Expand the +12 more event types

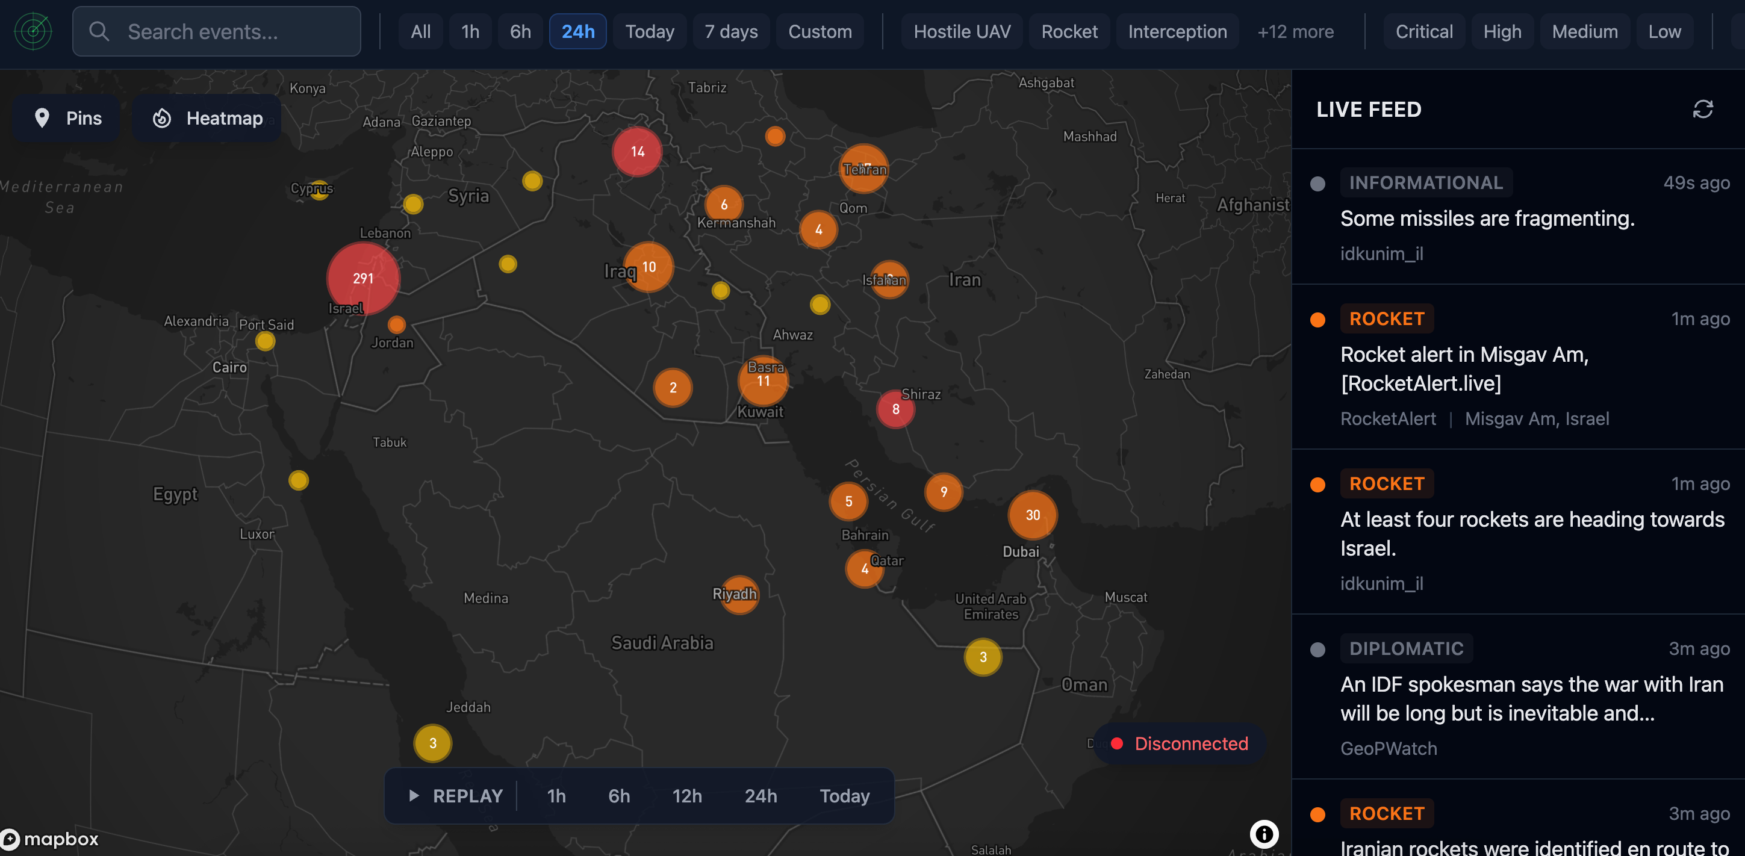(x=1295, y=32)
